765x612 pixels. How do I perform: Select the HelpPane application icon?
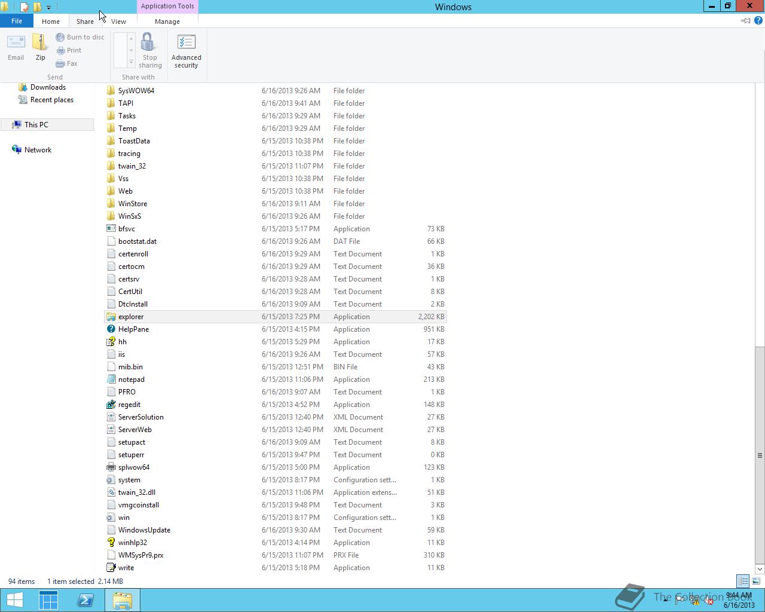click(111, 329)
